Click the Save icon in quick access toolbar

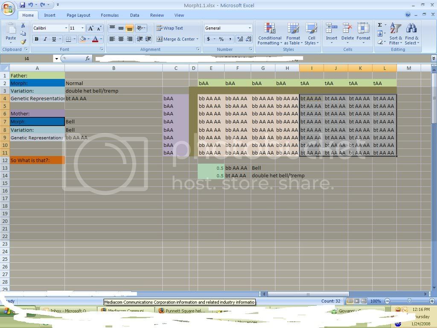click(x=22, y=5)
